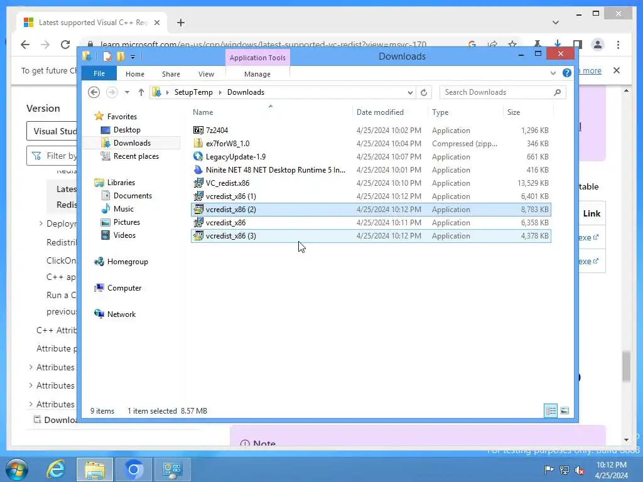The width and height of the screenshot is (643, 482).
Task: Open the Start menu orb
Action: pyautogui.click(x=17, y=469)
